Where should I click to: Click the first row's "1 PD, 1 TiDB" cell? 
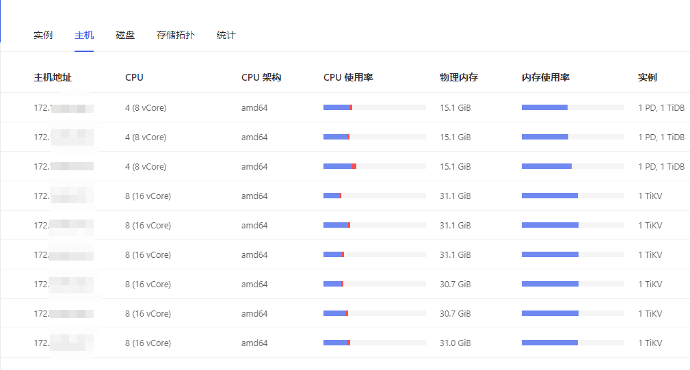pos(661,107)
